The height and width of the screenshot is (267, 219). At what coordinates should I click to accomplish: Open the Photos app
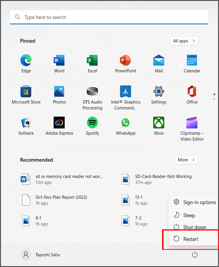point(59,95)
